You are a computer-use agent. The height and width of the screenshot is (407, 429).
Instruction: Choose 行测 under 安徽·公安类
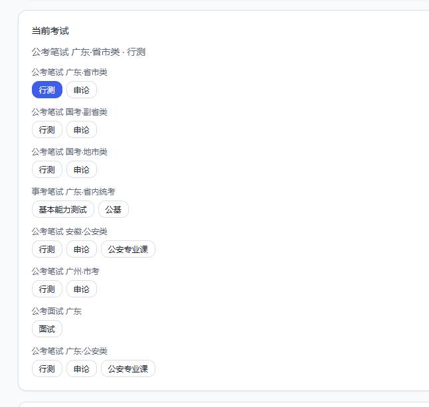click(x=47, y=249)
